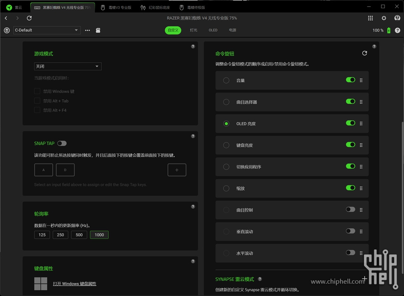Turn on the SNAP TAP switch
404x296 pixels.
point(62,143)
